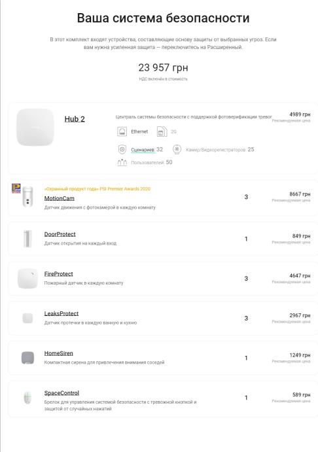Click the users count icon

[x=122, y=162]
